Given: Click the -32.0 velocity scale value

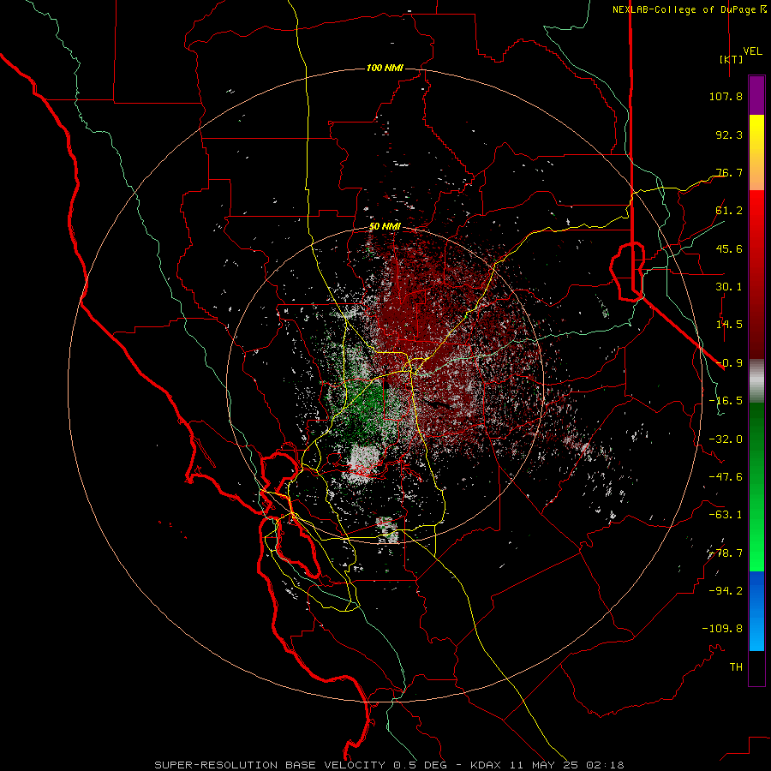Looking at the screenshot, I should pos(726,439).
